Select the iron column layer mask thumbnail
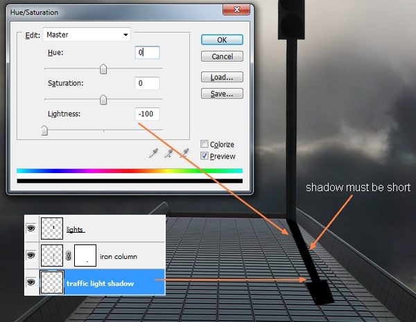Image resolution: width=416 pixels, height=322 pixels. pyautogui.click(x=85, y=256)
